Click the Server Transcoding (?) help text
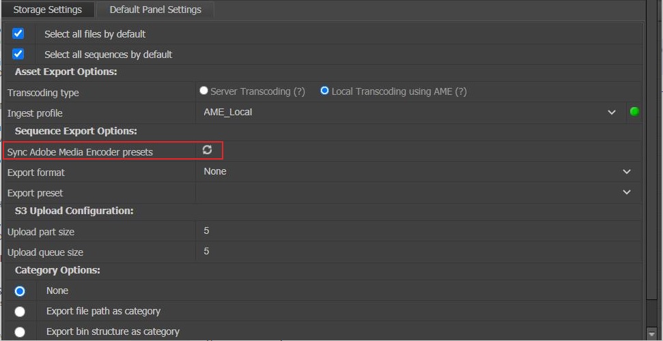The height and width of the screenshot is (341, 663). [x=257, y=91]
